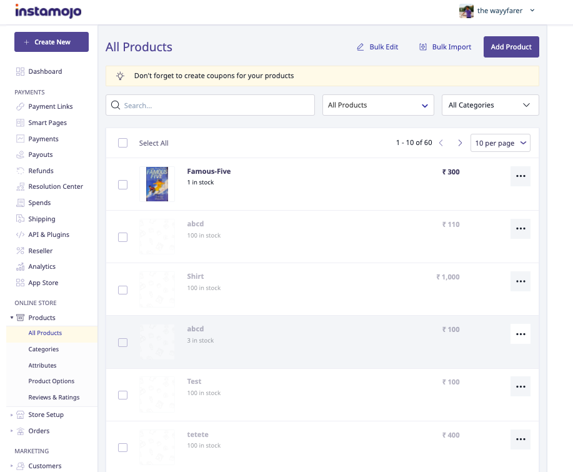Click the Customers people icon
Screen dimensions: 573x472
point(20,466)
